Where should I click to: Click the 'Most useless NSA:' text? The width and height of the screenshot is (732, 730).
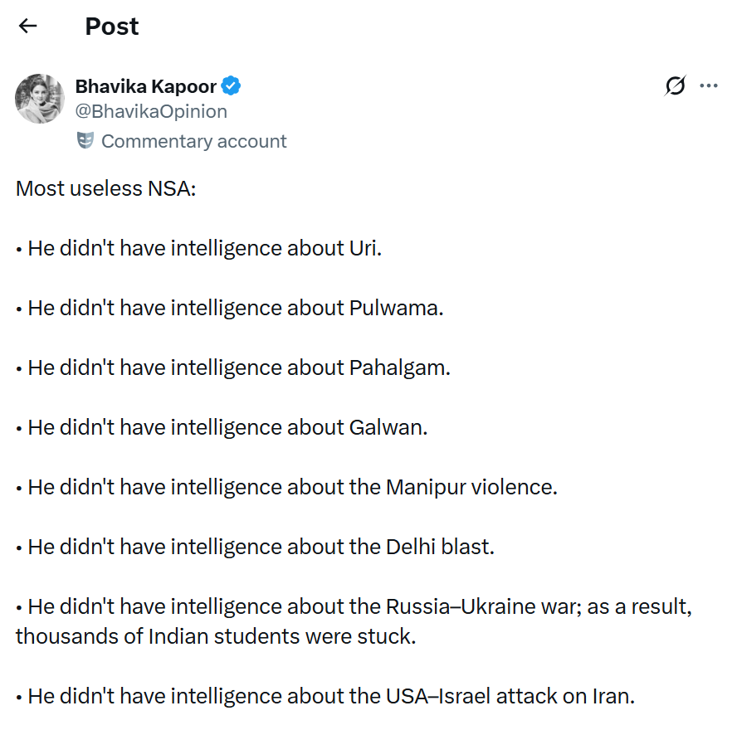point(105,188)
